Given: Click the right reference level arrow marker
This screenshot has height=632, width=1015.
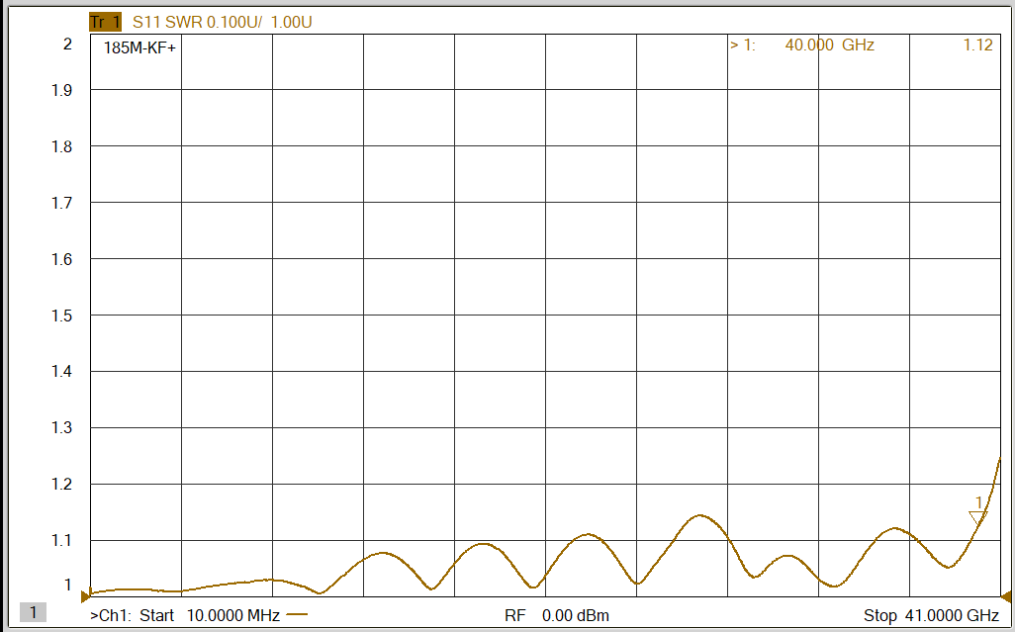Looking at the screenshot, I should (x=1005, y=595).
